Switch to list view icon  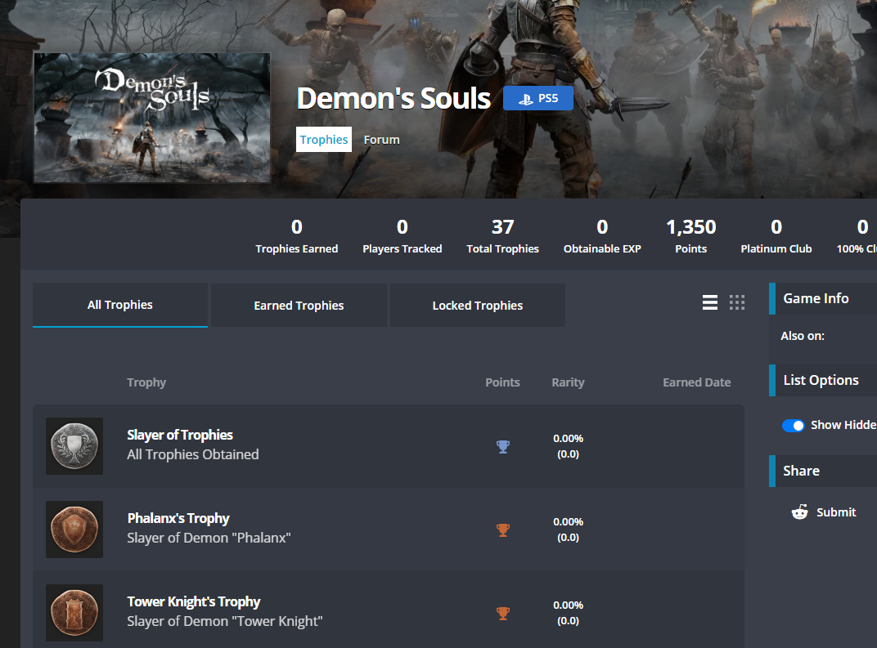coord(710,302)
